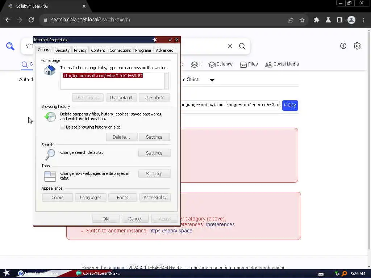Click the Accessibility button

[155, 198]
